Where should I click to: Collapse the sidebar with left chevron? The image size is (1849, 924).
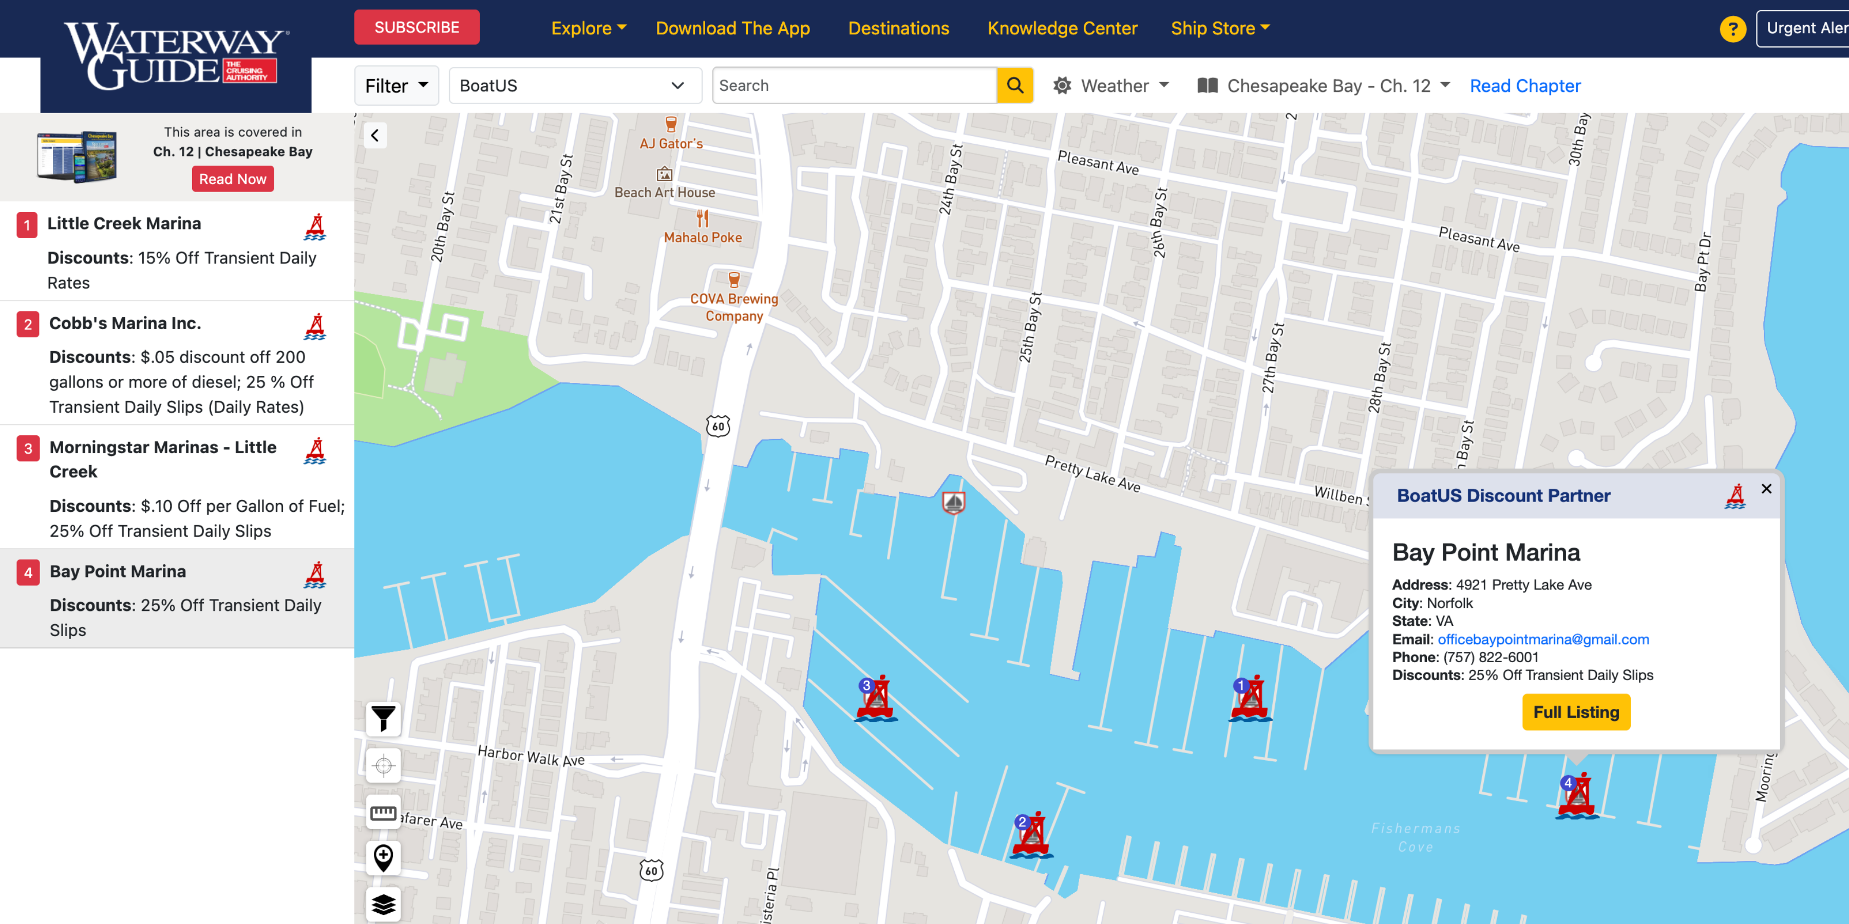click(x=375, y=136)
